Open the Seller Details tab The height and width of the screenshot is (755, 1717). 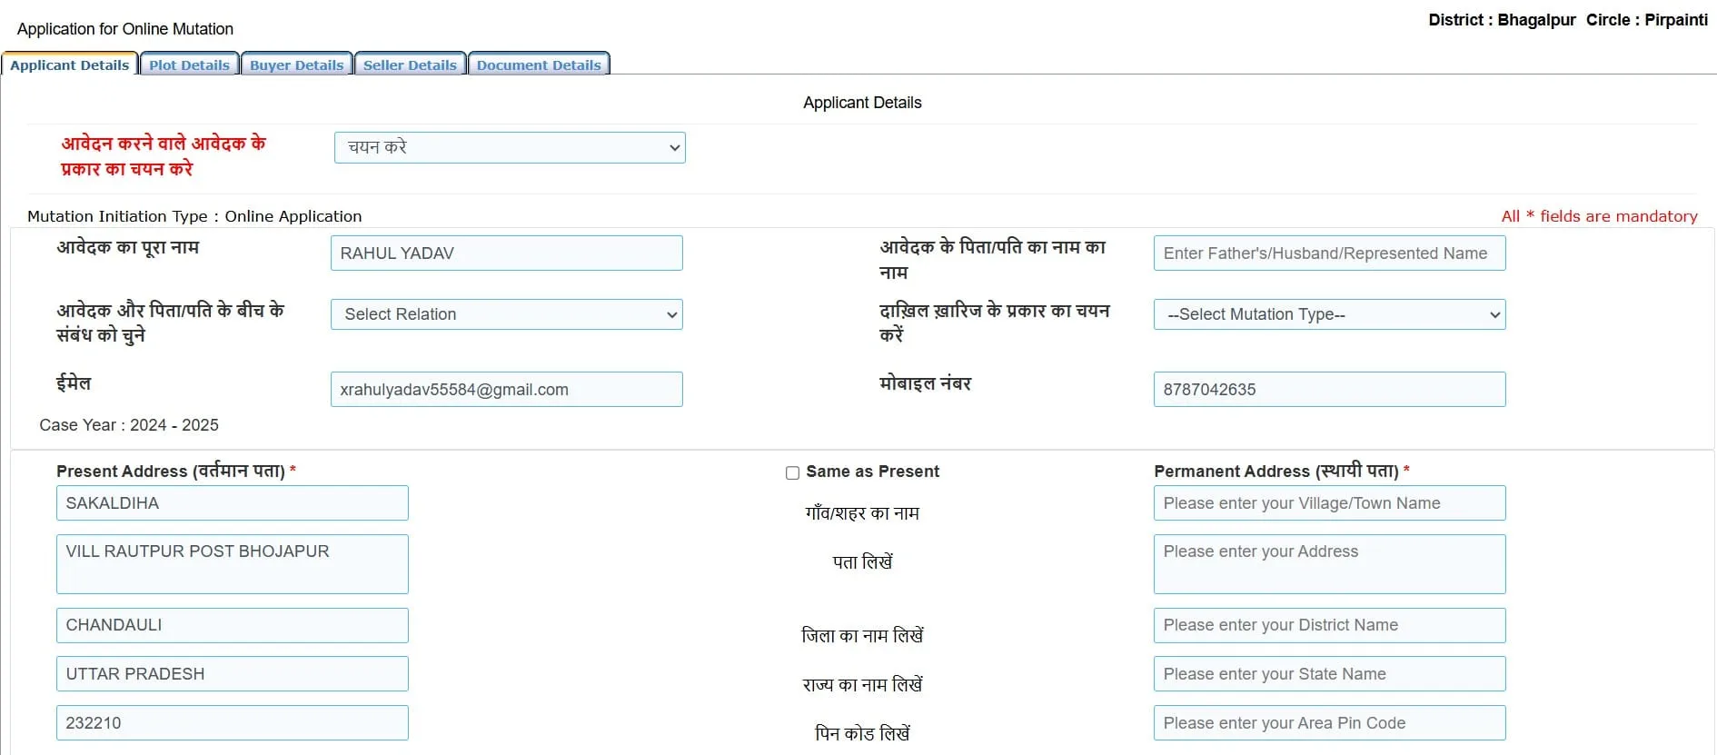[x=410, y=65]
